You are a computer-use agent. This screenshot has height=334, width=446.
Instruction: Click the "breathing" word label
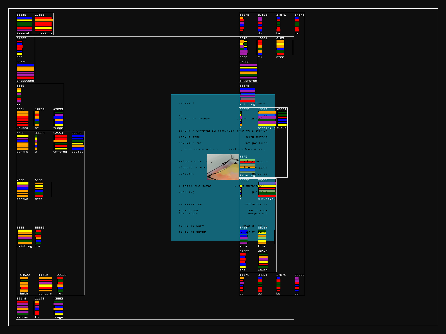pyautogui.click(x=266, y=128)
